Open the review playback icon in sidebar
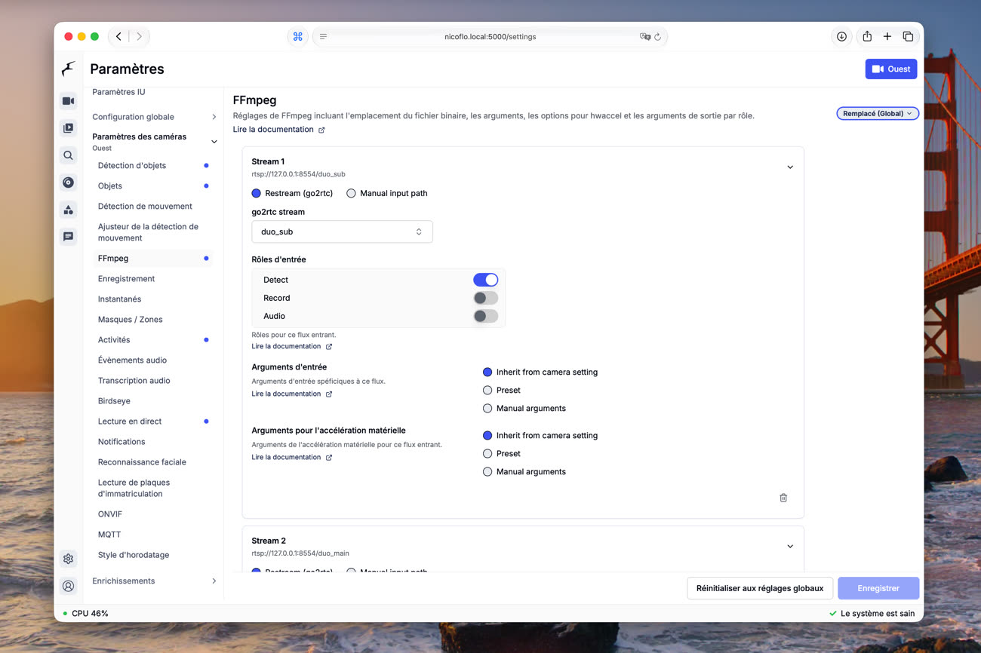The image size is (981, 653). (x=68, y=128)
